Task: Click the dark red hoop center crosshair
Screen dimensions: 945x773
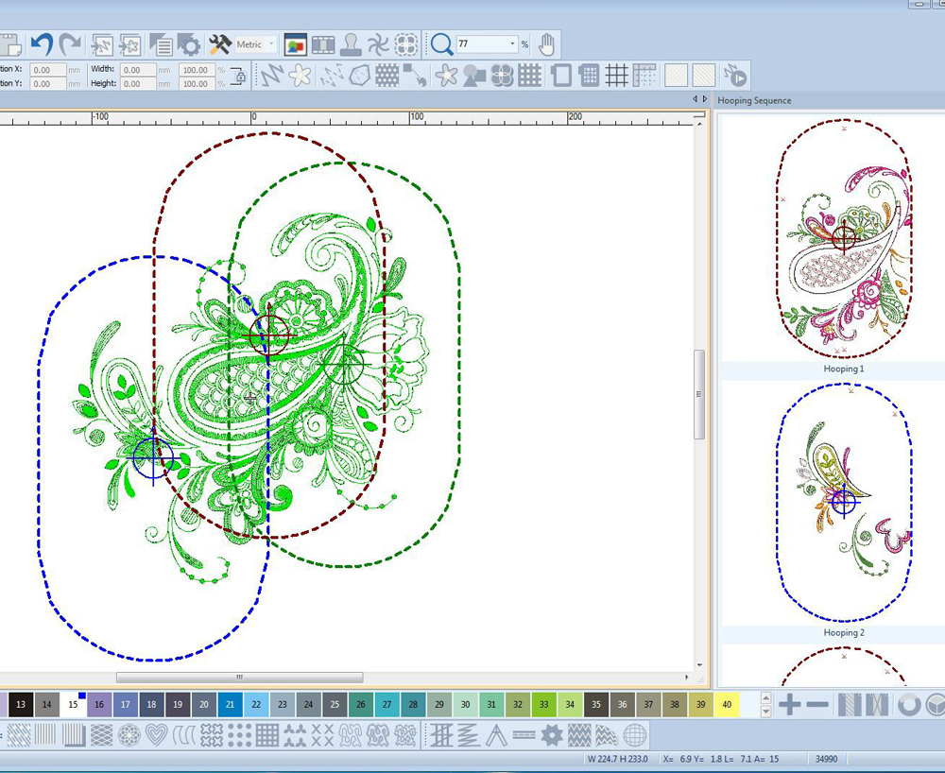Action: pos(268,335)
